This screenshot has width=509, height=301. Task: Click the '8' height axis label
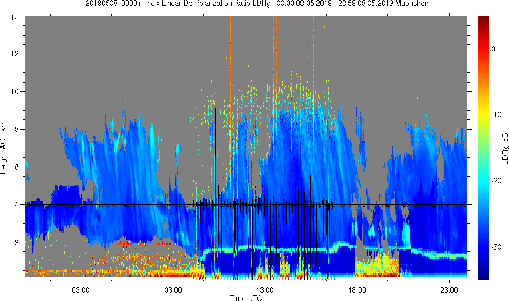click(16, 129)
